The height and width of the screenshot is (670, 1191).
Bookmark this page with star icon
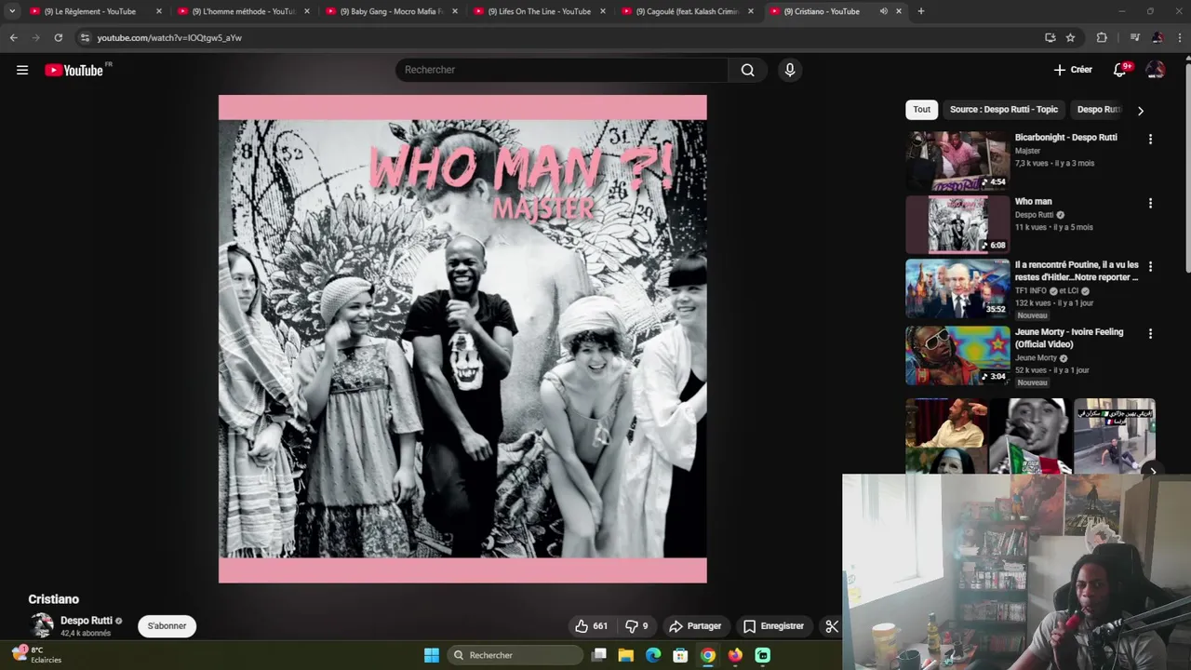[1070, 37]
